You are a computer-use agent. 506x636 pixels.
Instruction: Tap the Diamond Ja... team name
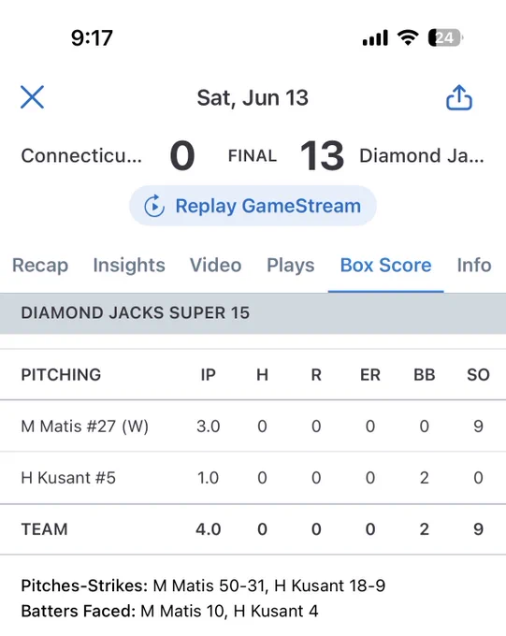tap(422, 156)
